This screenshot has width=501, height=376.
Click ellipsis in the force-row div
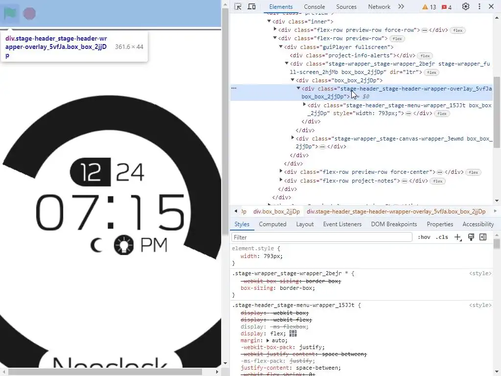(x=424, y=30)
